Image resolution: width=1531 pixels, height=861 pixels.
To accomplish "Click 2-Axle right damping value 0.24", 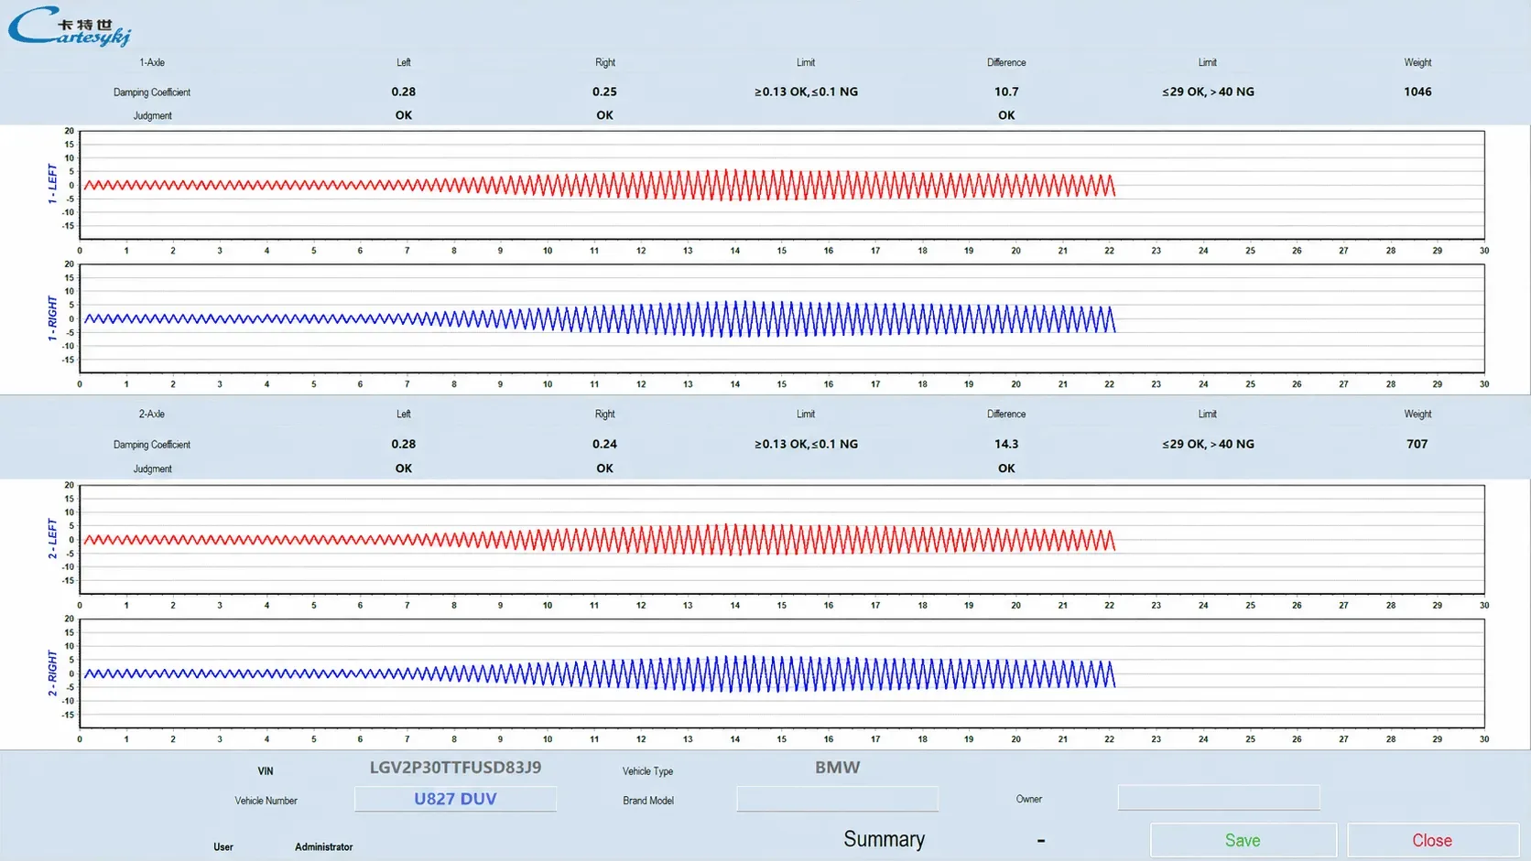I will (x=604, y=444).
